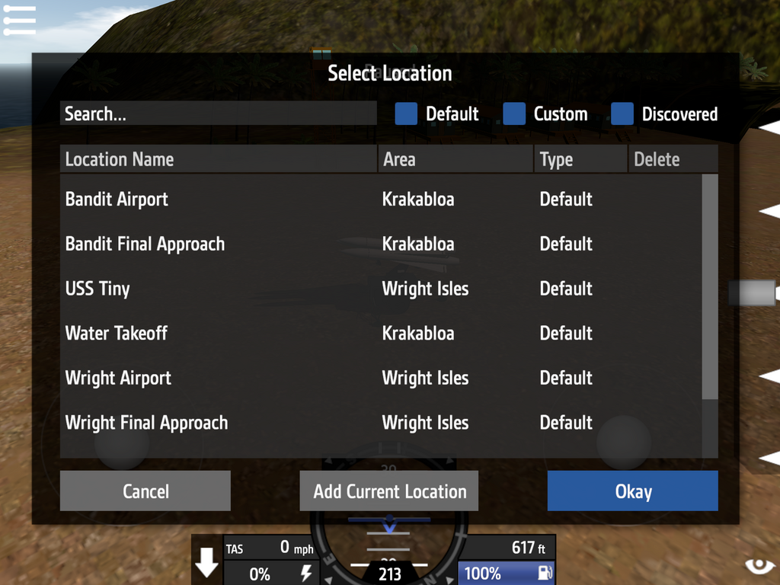Click the fuel pump icon

pyautogui.click(x=545, y=573)
